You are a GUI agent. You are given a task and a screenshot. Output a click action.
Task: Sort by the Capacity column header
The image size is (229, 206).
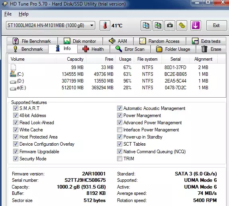71,59
